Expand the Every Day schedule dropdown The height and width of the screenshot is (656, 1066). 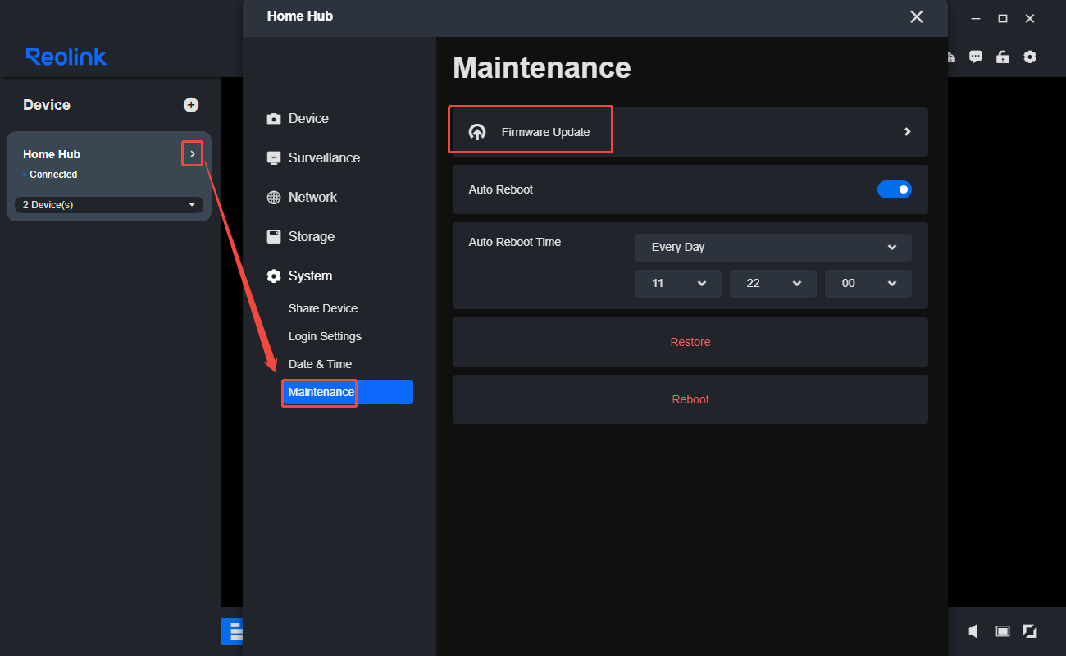tap(772, 247)
